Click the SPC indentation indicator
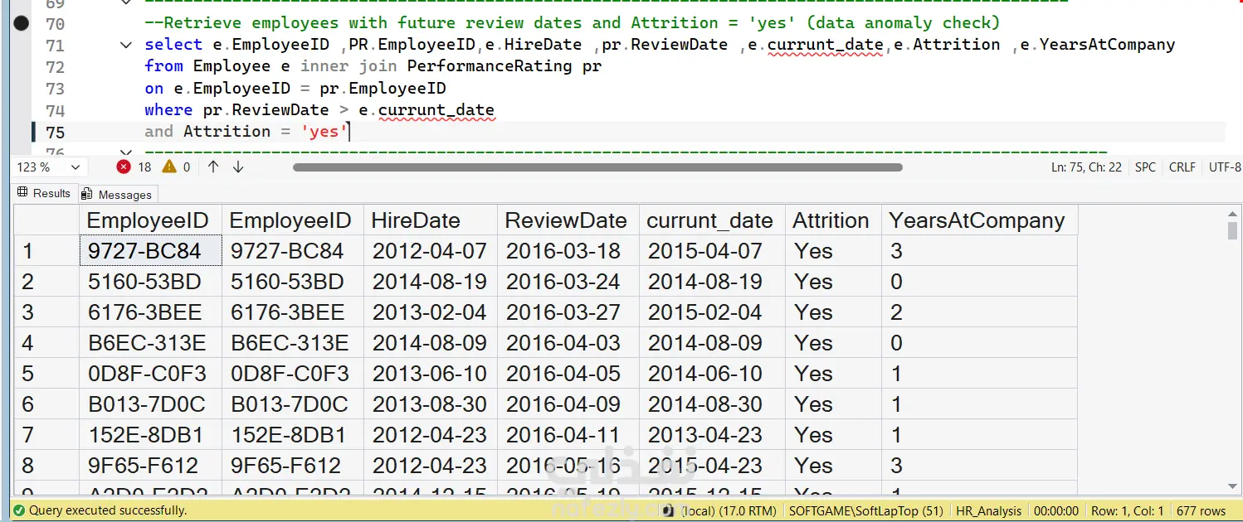The image size is (1243, 522). (1145, 167)
